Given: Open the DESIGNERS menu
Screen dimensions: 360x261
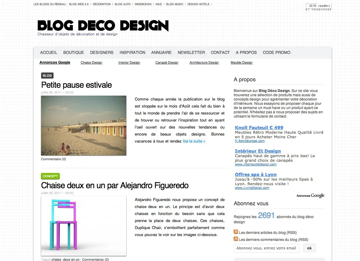Looking at the screenshot, I should click(102, 53).
